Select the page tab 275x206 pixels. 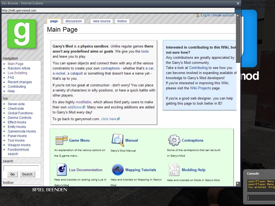pos(54,21)
